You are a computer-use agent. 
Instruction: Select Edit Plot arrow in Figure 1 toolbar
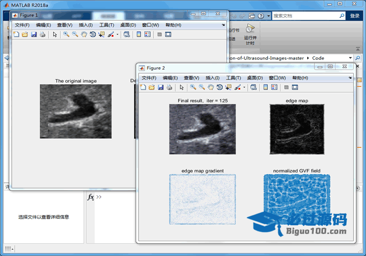tap(55, 34)
